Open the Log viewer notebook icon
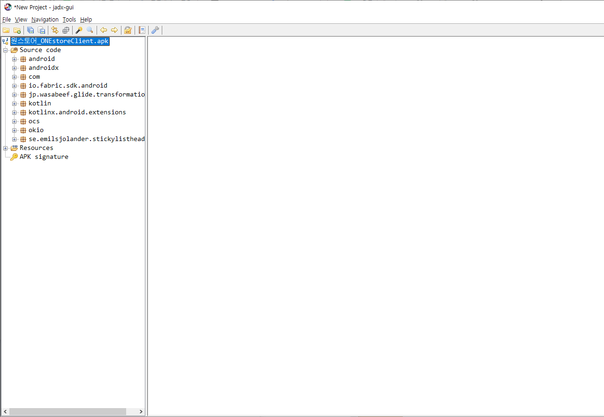Viewport: 604px width, 417px height. coord(142,30)
